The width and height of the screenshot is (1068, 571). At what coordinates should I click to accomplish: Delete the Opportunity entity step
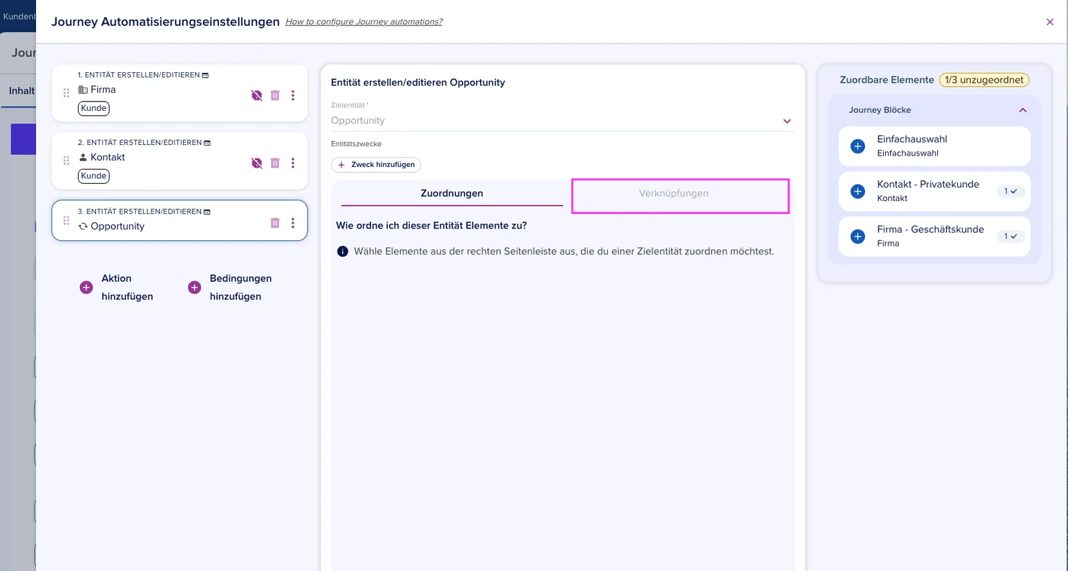coord(275,223)
